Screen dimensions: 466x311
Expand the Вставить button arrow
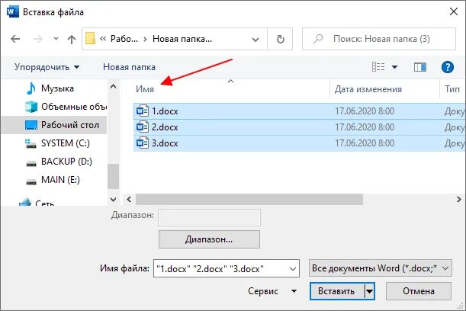point(369,291)
